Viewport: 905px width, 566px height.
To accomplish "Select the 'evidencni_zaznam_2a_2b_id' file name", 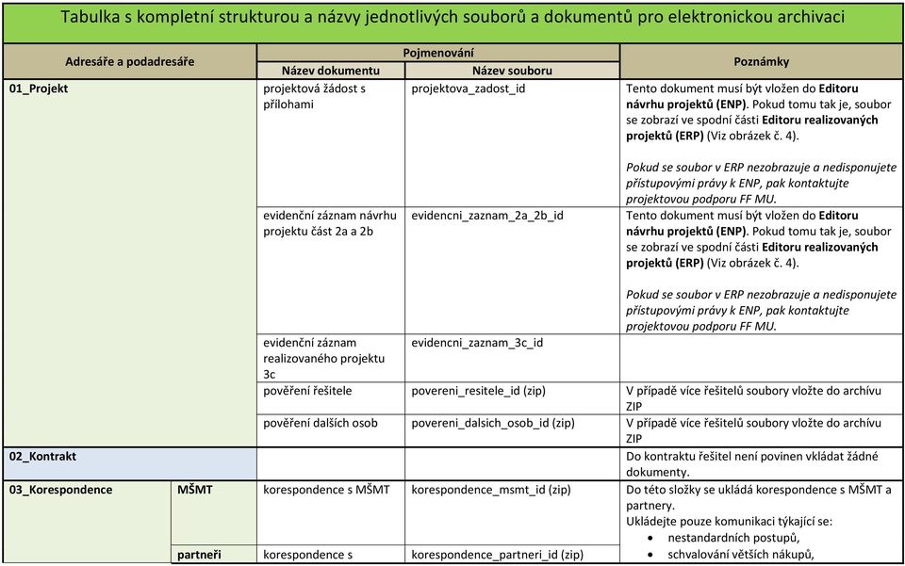I will [487, 216].
